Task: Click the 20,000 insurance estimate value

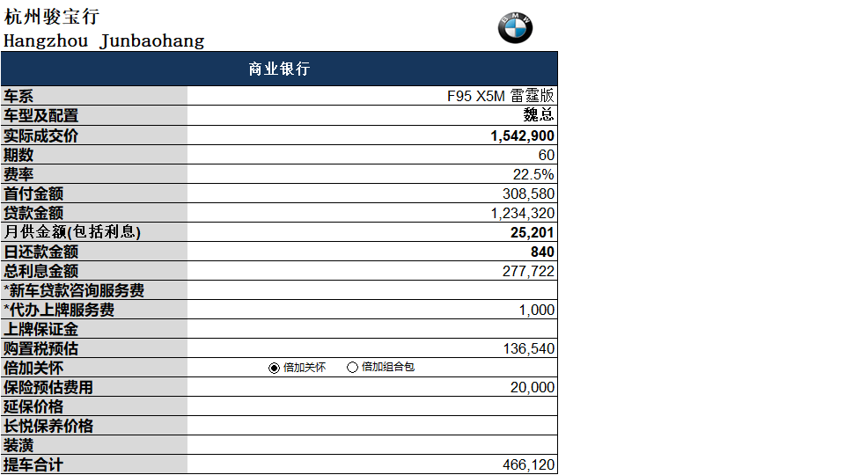Action: [532, 387]
